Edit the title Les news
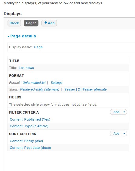 click(26, 68)
